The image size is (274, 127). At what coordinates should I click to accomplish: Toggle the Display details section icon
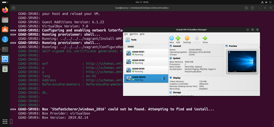(x=170, y=78)
